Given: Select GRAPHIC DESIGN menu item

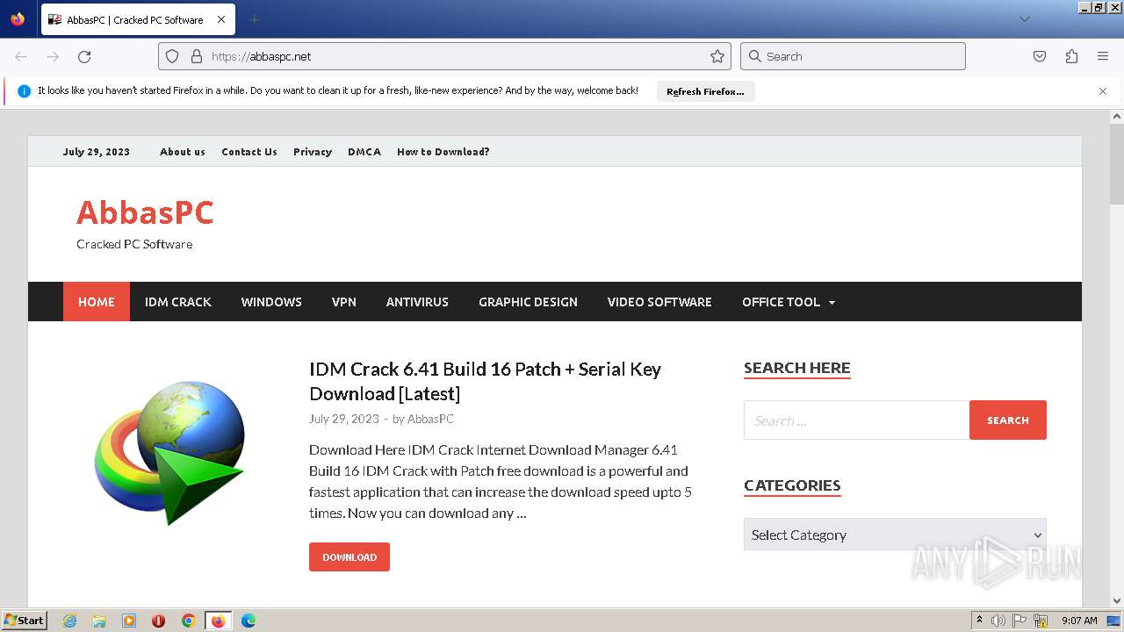Looking at the screenshot, I should click(528, 301).
